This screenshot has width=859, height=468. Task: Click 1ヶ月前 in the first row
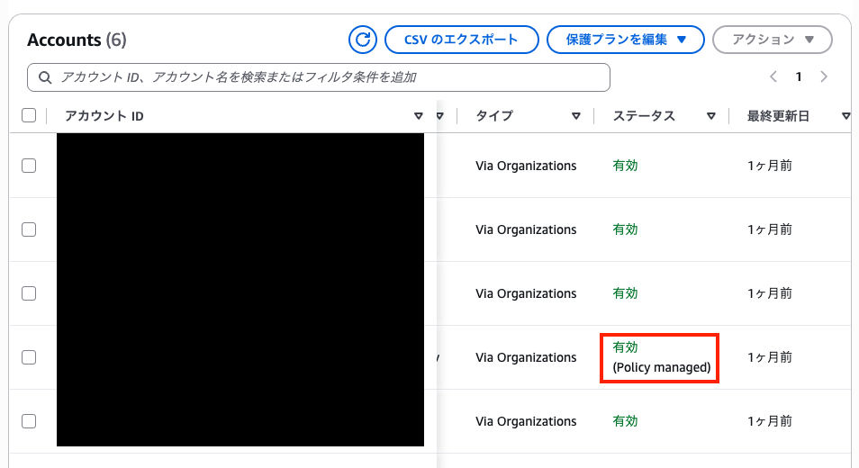point(770,166)
